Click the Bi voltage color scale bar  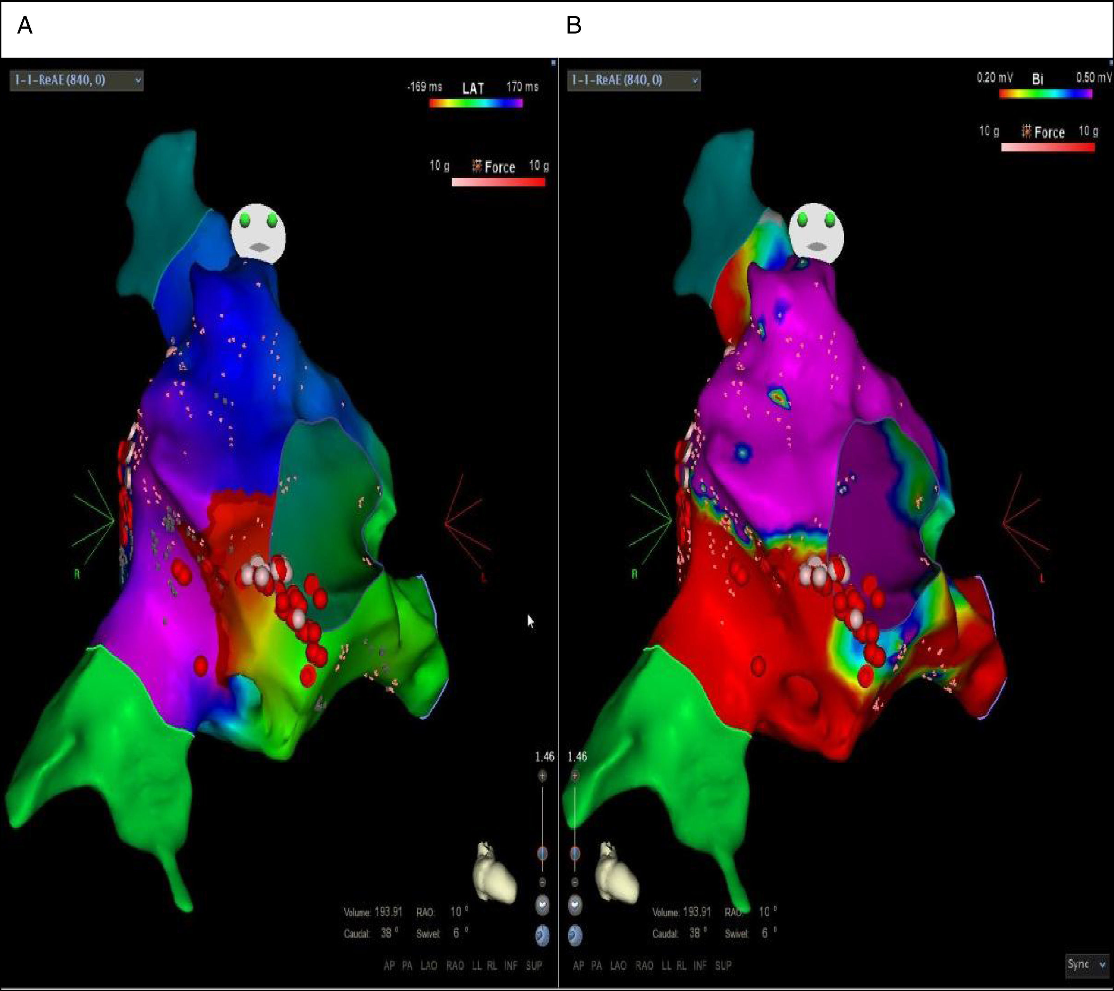pos(1045,94)
